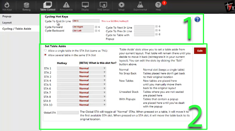235x131 pixels.
Task: Open the Betting section
Action: (26, 6)
